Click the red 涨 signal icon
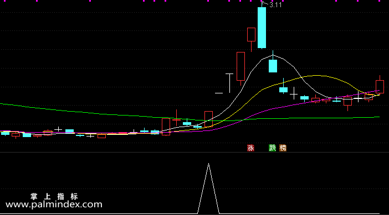 [x=250, y=148]
